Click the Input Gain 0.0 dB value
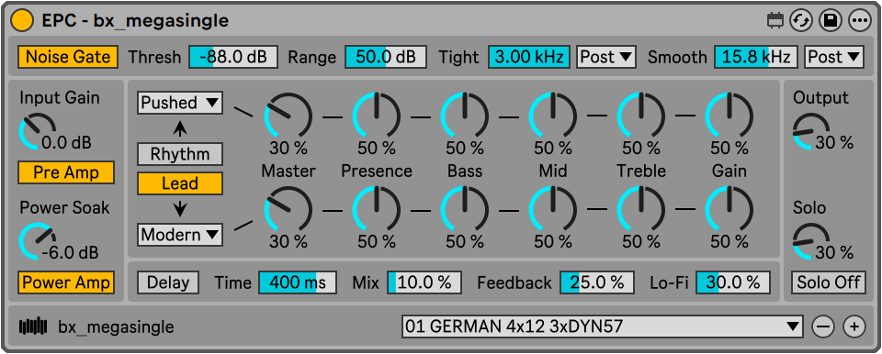This screenshot has height=354, width=882. tap(66, 143)
